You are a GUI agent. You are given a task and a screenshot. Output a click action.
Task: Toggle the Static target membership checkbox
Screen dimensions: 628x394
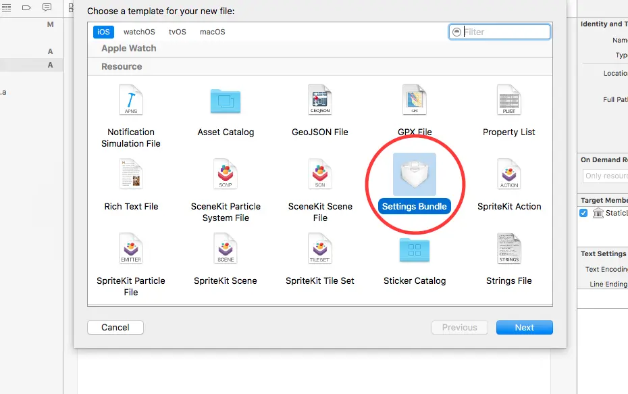583,213
